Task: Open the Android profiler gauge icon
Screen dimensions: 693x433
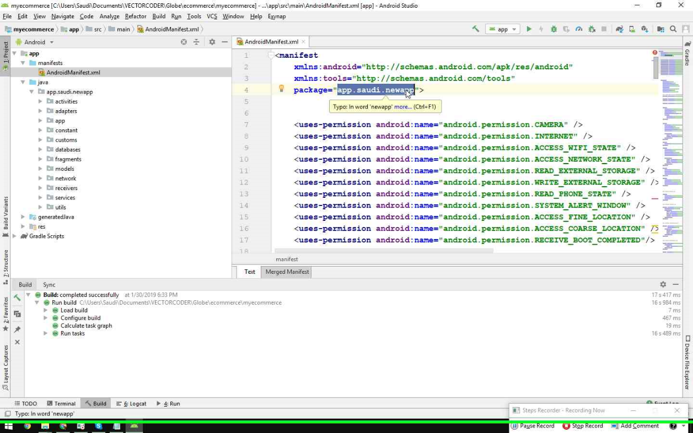Action: 579,29
